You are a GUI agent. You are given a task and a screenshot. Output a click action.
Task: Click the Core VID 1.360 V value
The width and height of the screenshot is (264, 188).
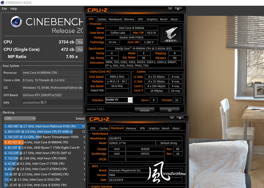[149, 42]
